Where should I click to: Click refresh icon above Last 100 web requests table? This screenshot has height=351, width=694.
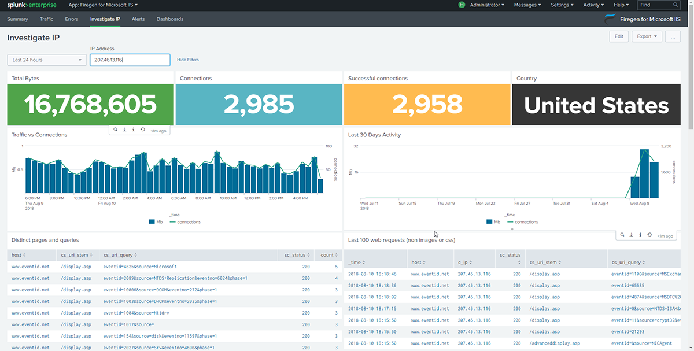coord(649,235)
